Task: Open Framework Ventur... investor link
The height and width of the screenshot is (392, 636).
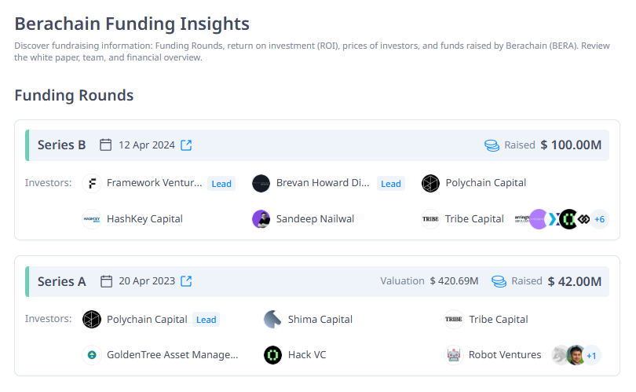Action: coord(154,183)
